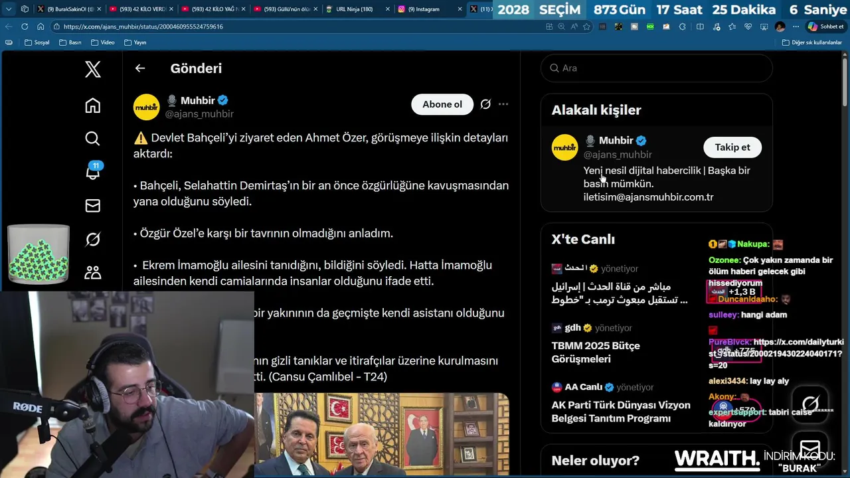The height and width of the screenshot is (478, 850).
Task: Click the Ara search field
Action: pos(657,68)
